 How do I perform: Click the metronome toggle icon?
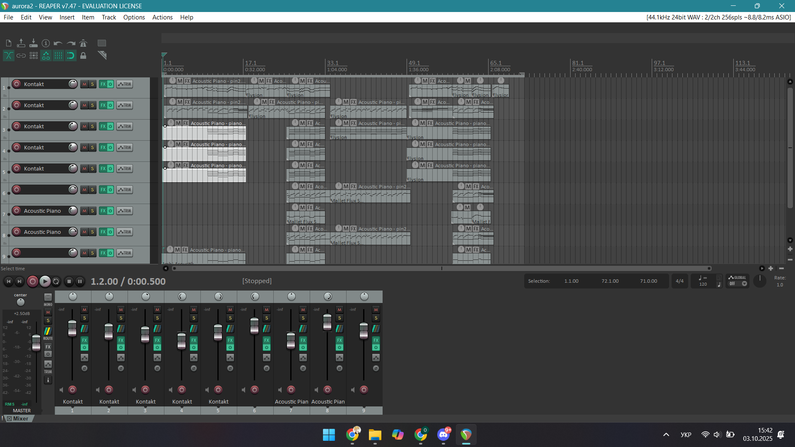tap(83, 43)
